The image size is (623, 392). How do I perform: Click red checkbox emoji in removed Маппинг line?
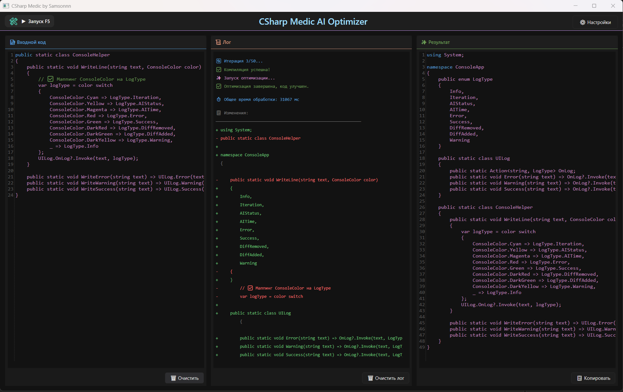(250, 288)
